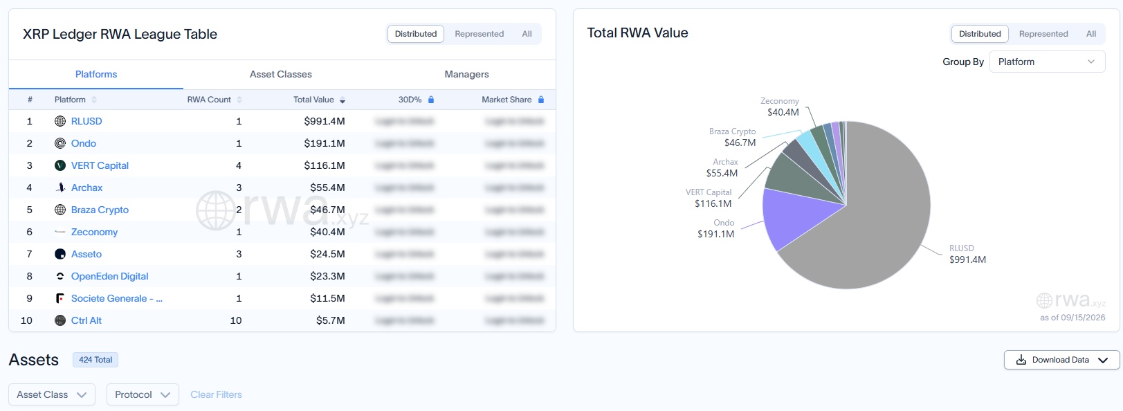This screenshot has height=411, width=1123.
Task: Click Clear Filters link
Action: 216,394
